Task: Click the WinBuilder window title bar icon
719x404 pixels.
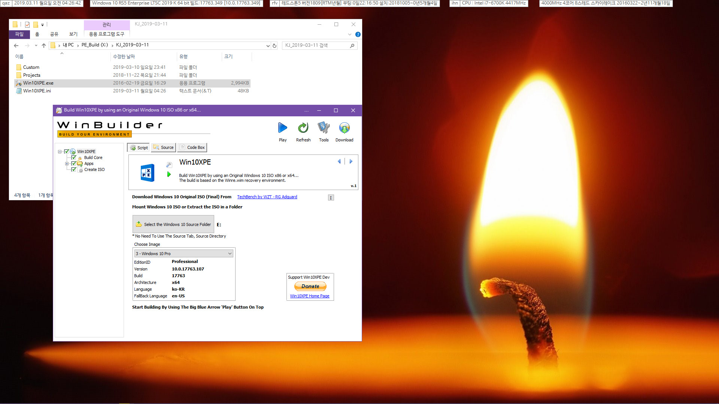Action: tap(59, 110)
